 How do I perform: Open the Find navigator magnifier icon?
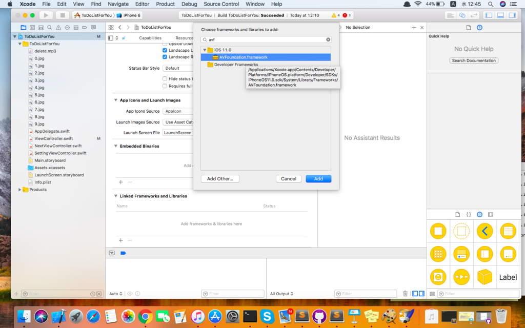[50, 28]
